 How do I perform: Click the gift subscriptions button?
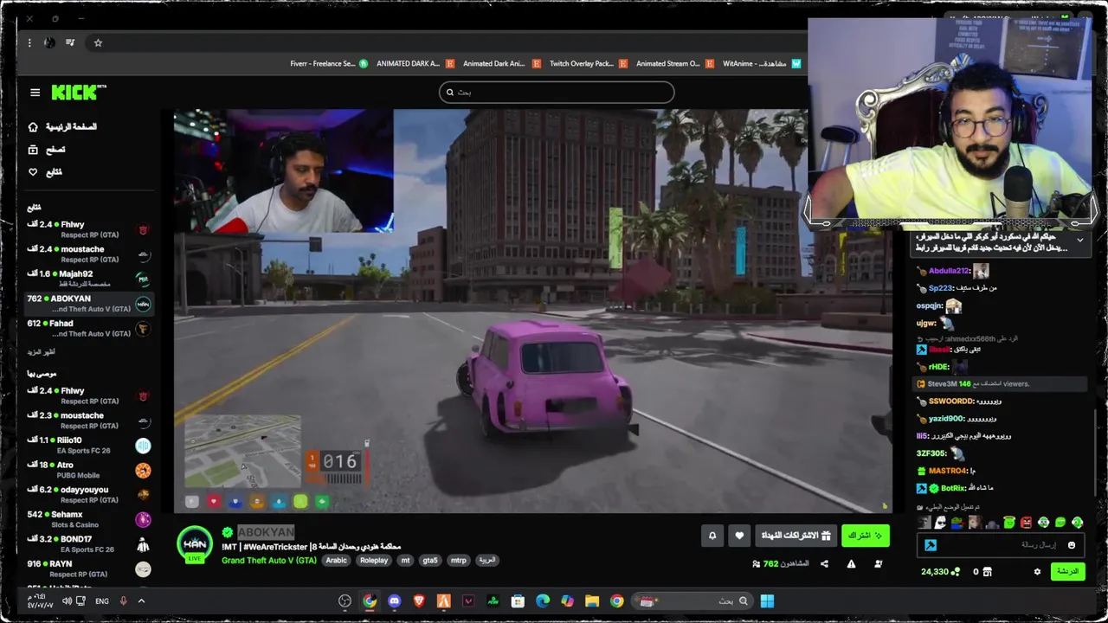click(795, 536)
